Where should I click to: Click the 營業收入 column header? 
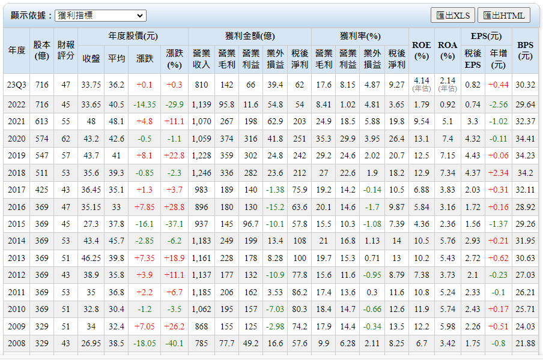click(x=201, y=59)
